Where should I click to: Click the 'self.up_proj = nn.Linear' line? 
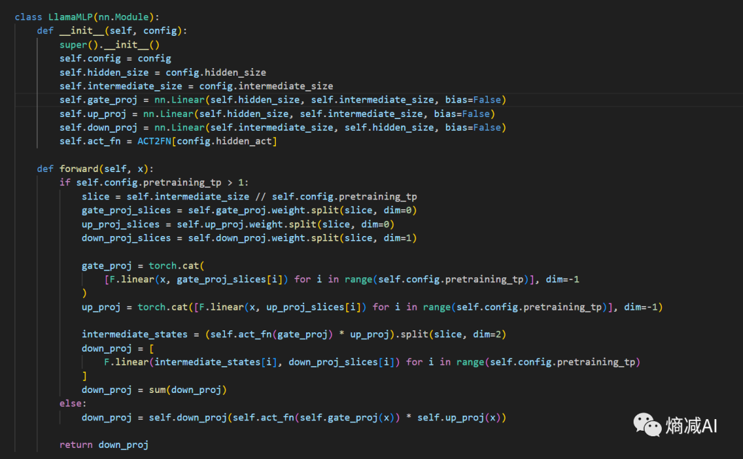[x=277, y=114]
